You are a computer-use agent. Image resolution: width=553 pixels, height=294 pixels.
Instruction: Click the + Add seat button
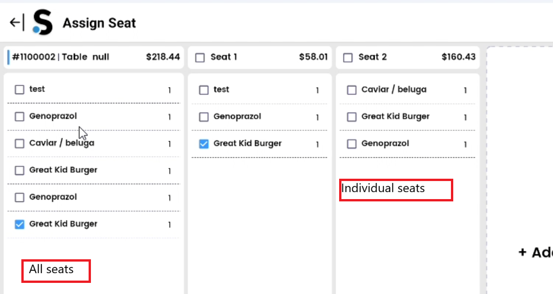[x=538, y=253]
